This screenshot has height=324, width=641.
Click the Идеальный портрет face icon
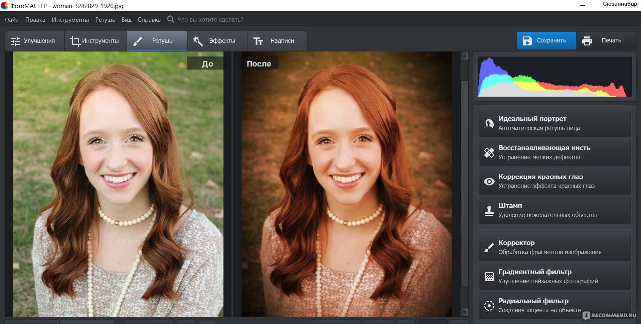pyautogui.click(x=489, y=123)
